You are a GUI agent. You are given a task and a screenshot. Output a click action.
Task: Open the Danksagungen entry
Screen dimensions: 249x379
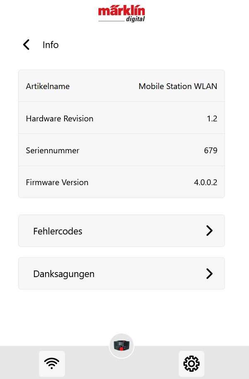122,273
